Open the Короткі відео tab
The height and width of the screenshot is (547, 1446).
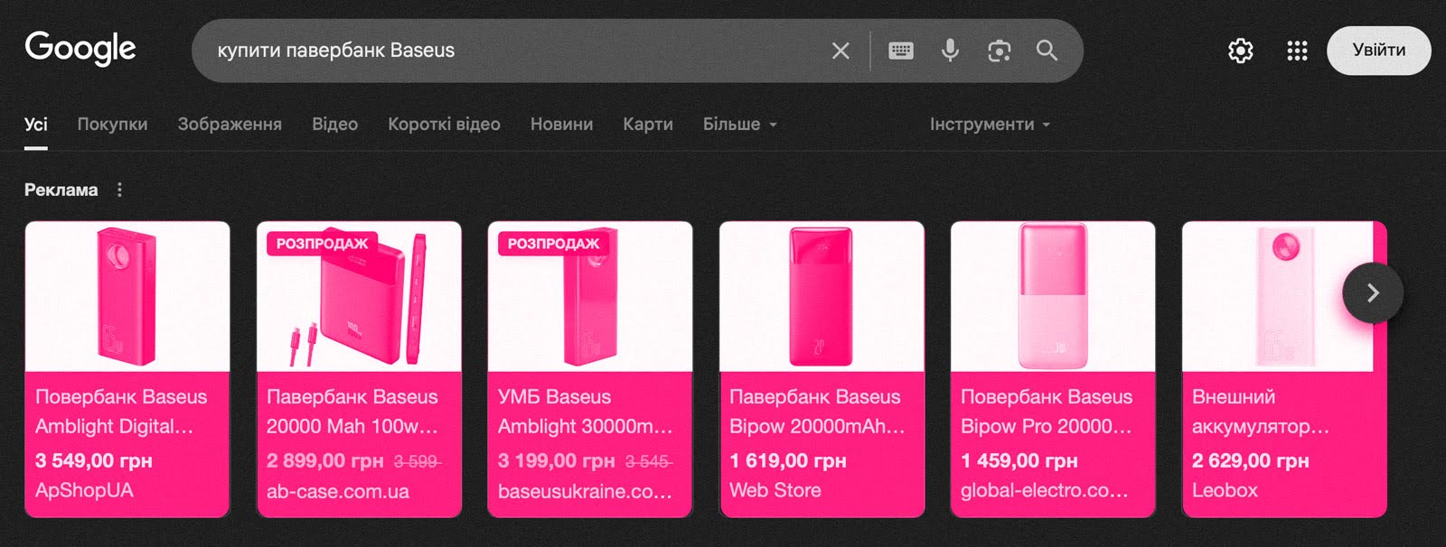[444, 125]
